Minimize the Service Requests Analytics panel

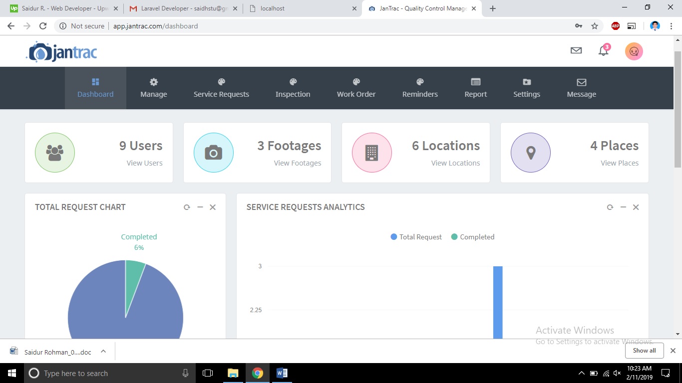point(623,207)
